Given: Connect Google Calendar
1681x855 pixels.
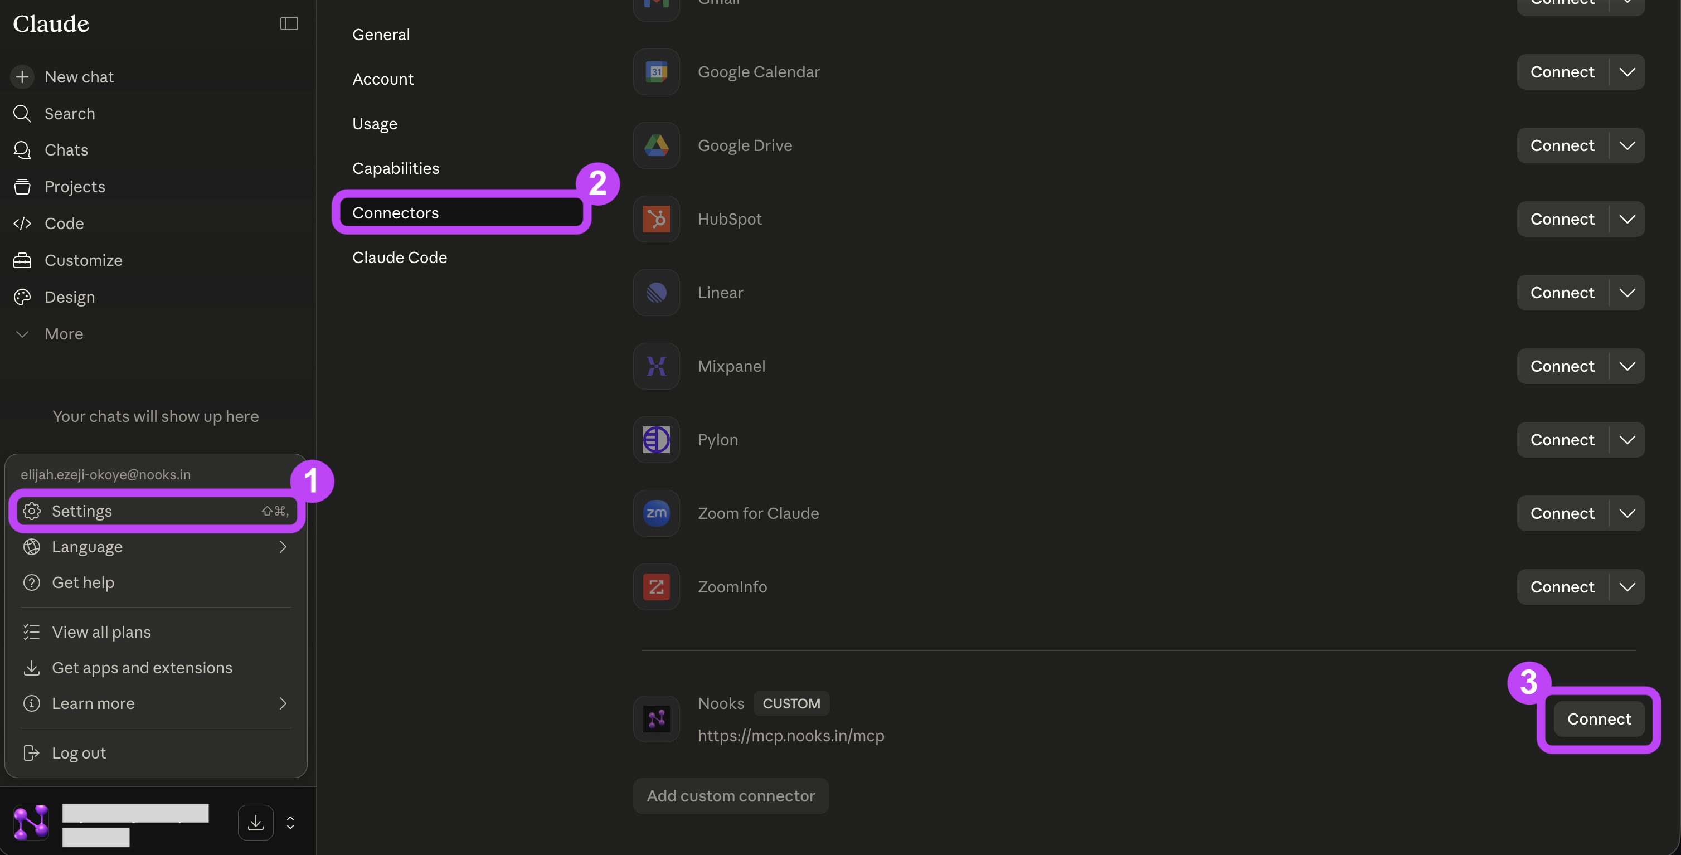Looking at the screenshot, I should [1562, 72].
